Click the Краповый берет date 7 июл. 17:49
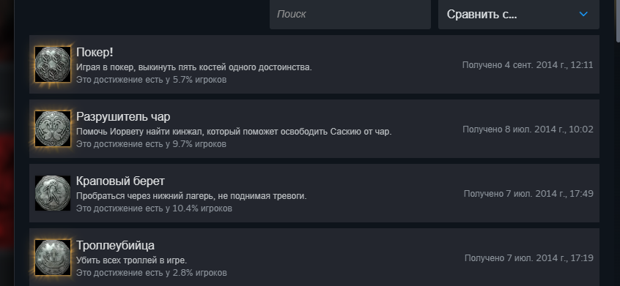The width and height of the screenshot is (620, 286). click(528, 193)
